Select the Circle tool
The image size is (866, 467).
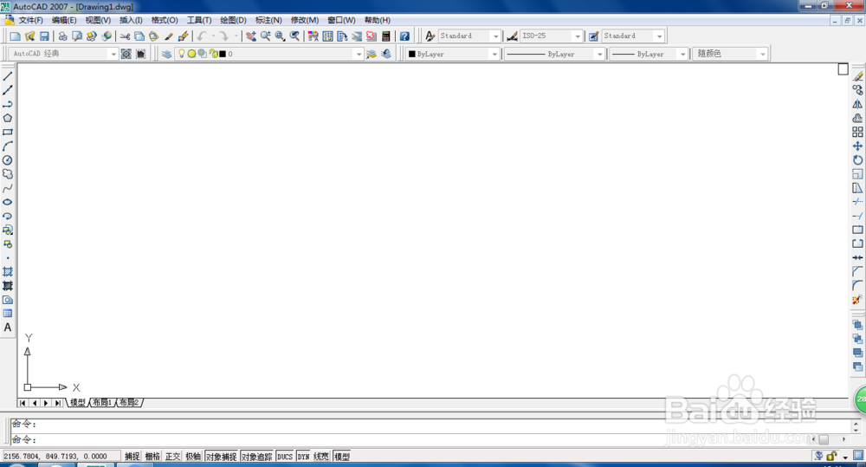click(8, 160)
